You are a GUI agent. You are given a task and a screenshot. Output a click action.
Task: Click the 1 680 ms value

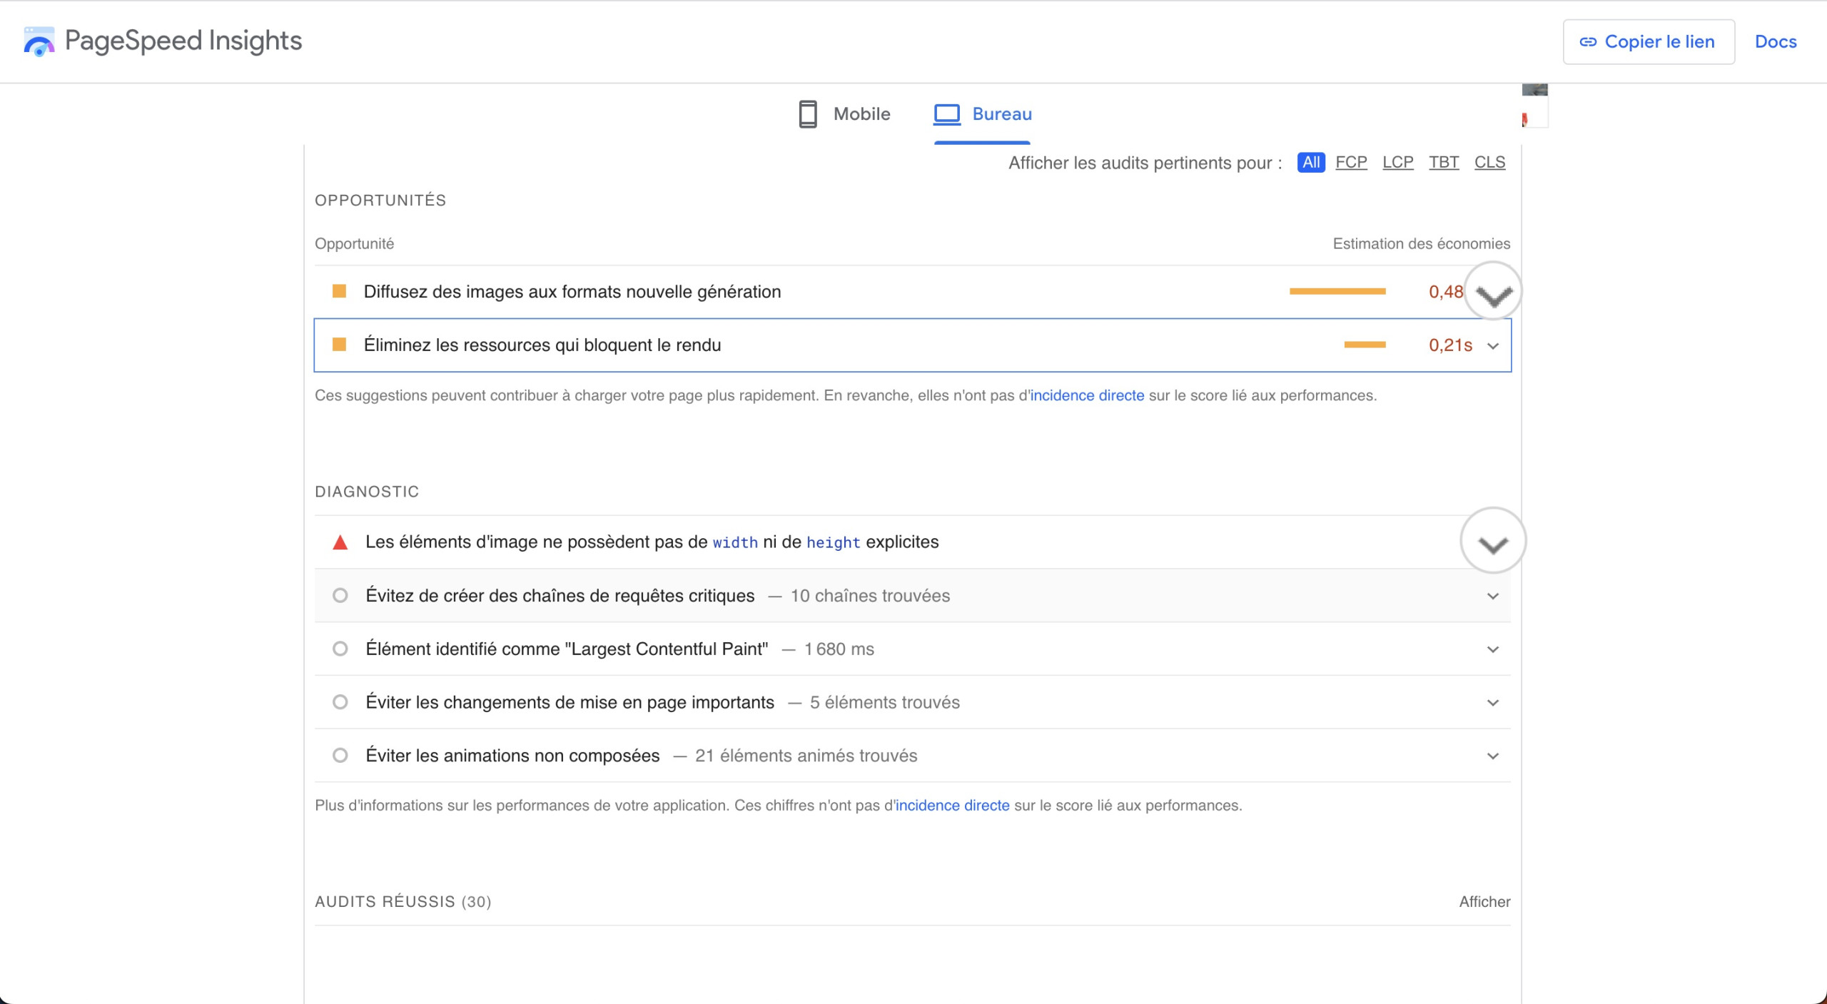(x=839, y=649)
